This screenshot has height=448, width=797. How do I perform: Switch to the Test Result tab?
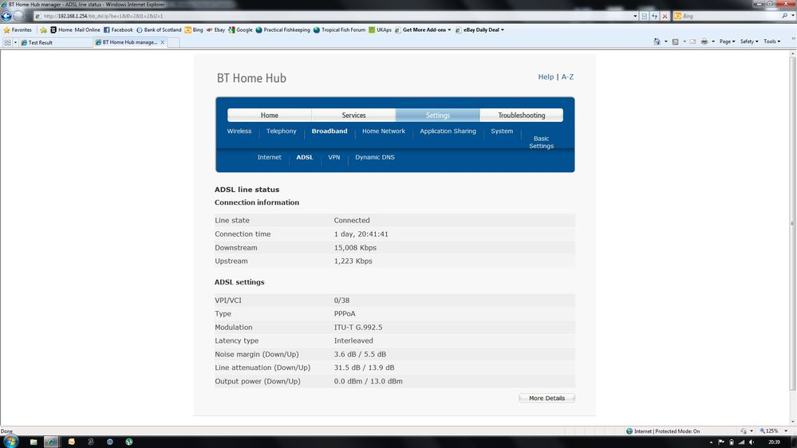tap(56, 43)
